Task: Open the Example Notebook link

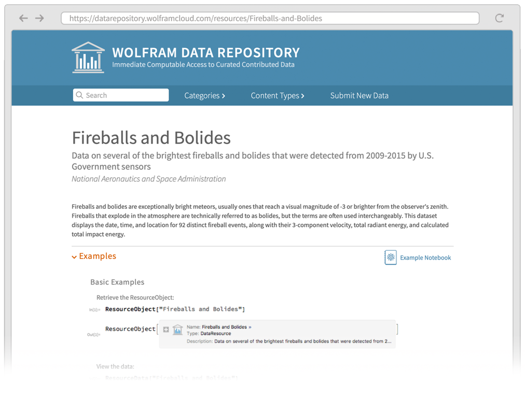Action: pyautogui.click(x=425, y=258)
